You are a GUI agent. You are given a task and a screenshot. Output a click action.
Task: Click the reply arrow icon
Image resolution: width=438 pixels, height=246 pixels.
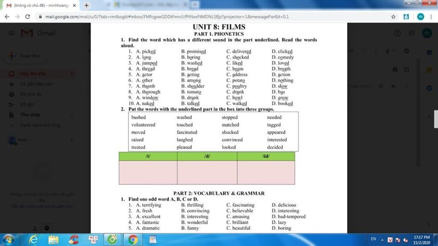tap(394, 86)
